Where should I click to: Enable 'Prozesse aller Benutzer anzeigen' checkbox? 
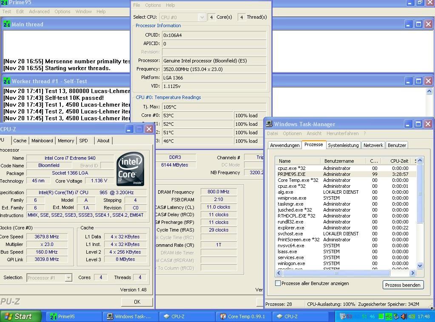tap(278, 283)
